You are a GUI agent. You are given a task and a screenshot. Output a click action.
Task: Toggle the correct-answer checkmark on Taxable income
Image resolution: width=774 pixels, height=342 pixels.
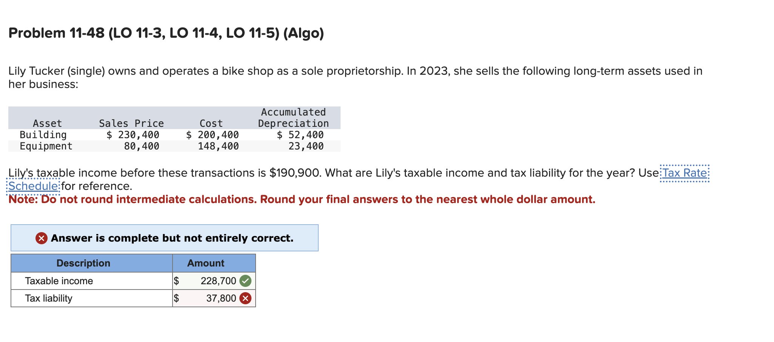pyautogui.click(x=246, y=280)
